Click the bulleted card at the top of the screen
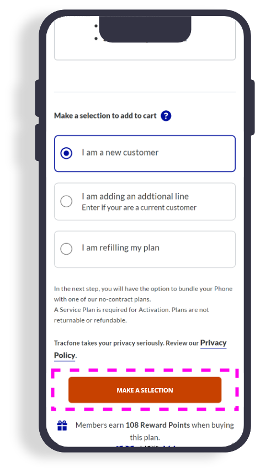255x473 pixels. tap(145, 37)
